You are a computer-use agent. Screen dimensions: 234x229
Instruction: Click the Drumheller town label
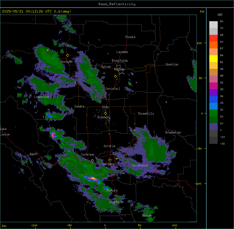pos(173,132)
